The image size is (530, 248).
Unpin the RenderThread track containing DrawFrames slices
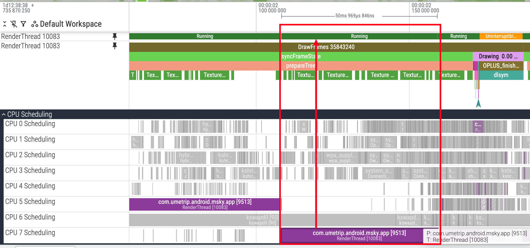114,46
